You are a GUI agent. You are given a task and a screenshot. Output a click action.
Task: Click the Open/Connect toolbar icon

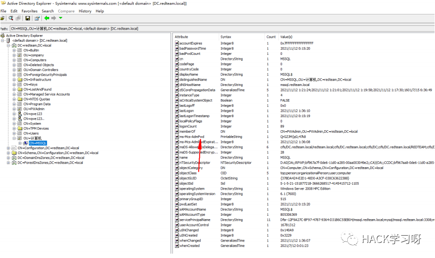(x=2, y=18)
